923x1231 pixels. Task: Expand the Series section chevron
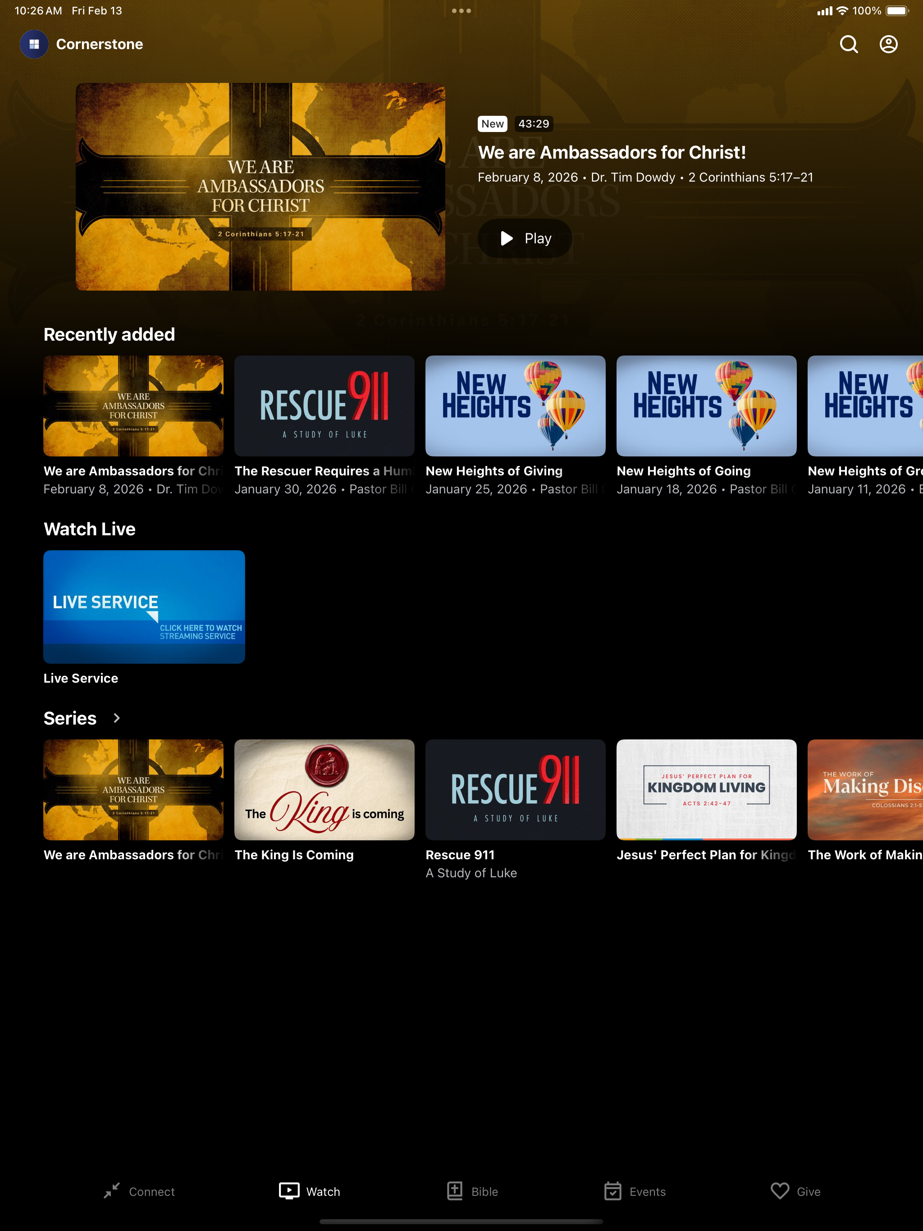click(x=116, y=718)
